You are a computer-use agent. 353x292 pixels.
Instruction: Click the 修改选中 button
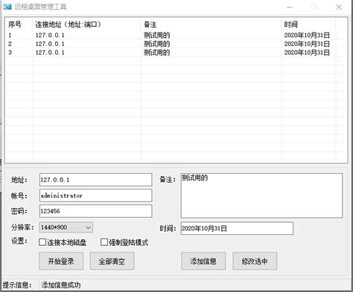(x=255, y=261)
